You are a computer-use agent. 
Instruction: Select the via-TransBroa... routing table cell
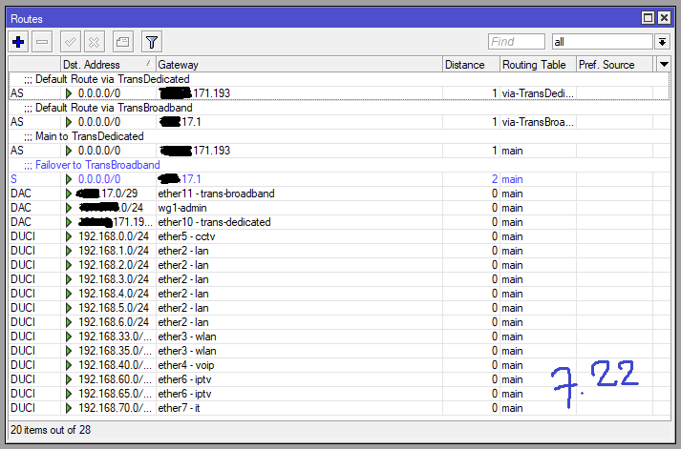[x=538, y=122]
